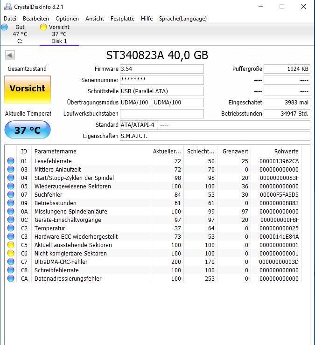
Task: Click raw value 0000013962CA
Action: [x=279, y=161]
